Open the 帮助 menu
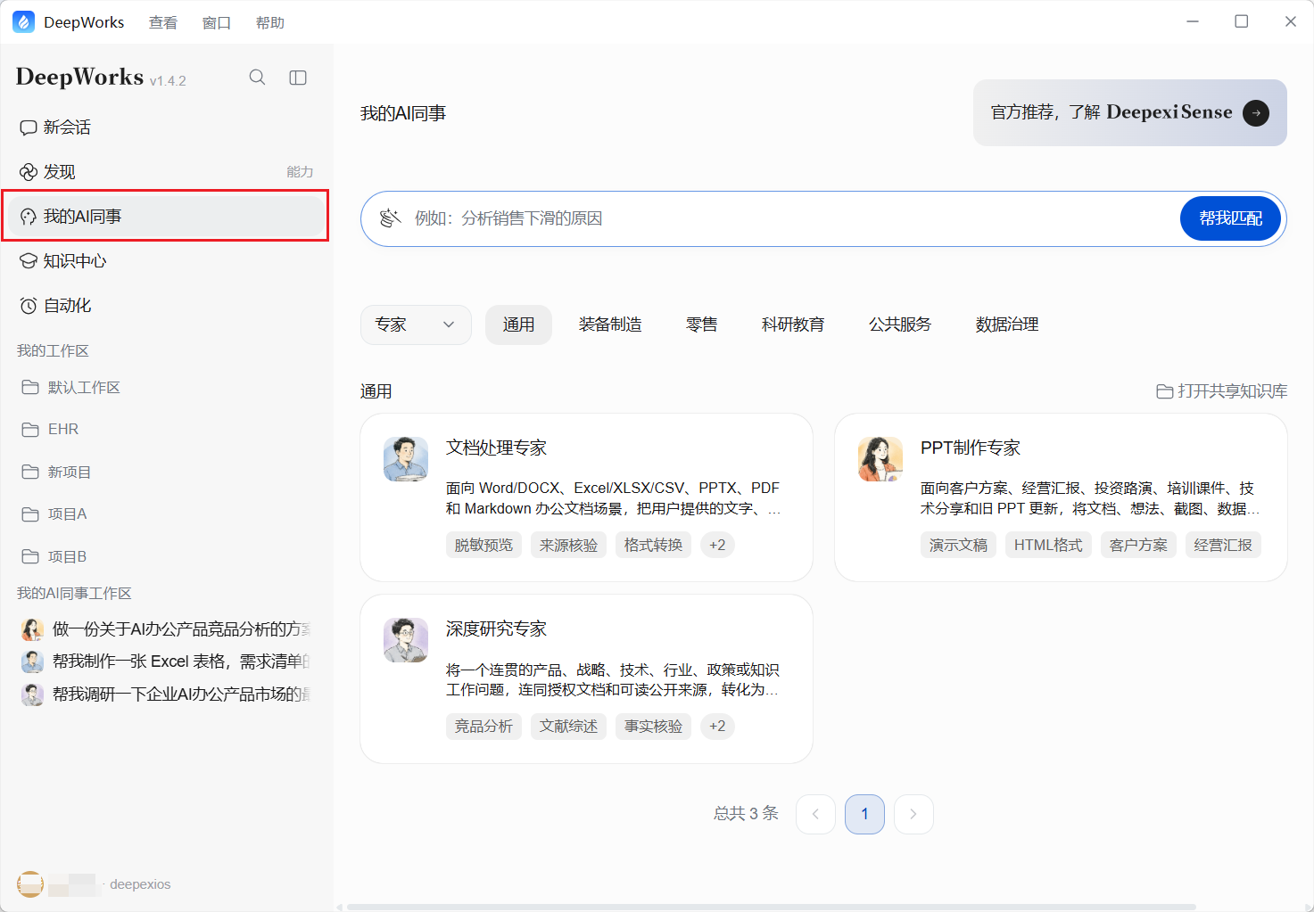This screenshot has height=912, width=1314. (x=270, y=23)
